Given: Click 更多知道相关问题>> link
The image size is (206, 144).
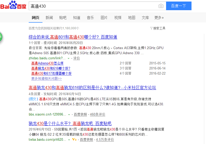Looking at the screenshot, I should [47, 78].
